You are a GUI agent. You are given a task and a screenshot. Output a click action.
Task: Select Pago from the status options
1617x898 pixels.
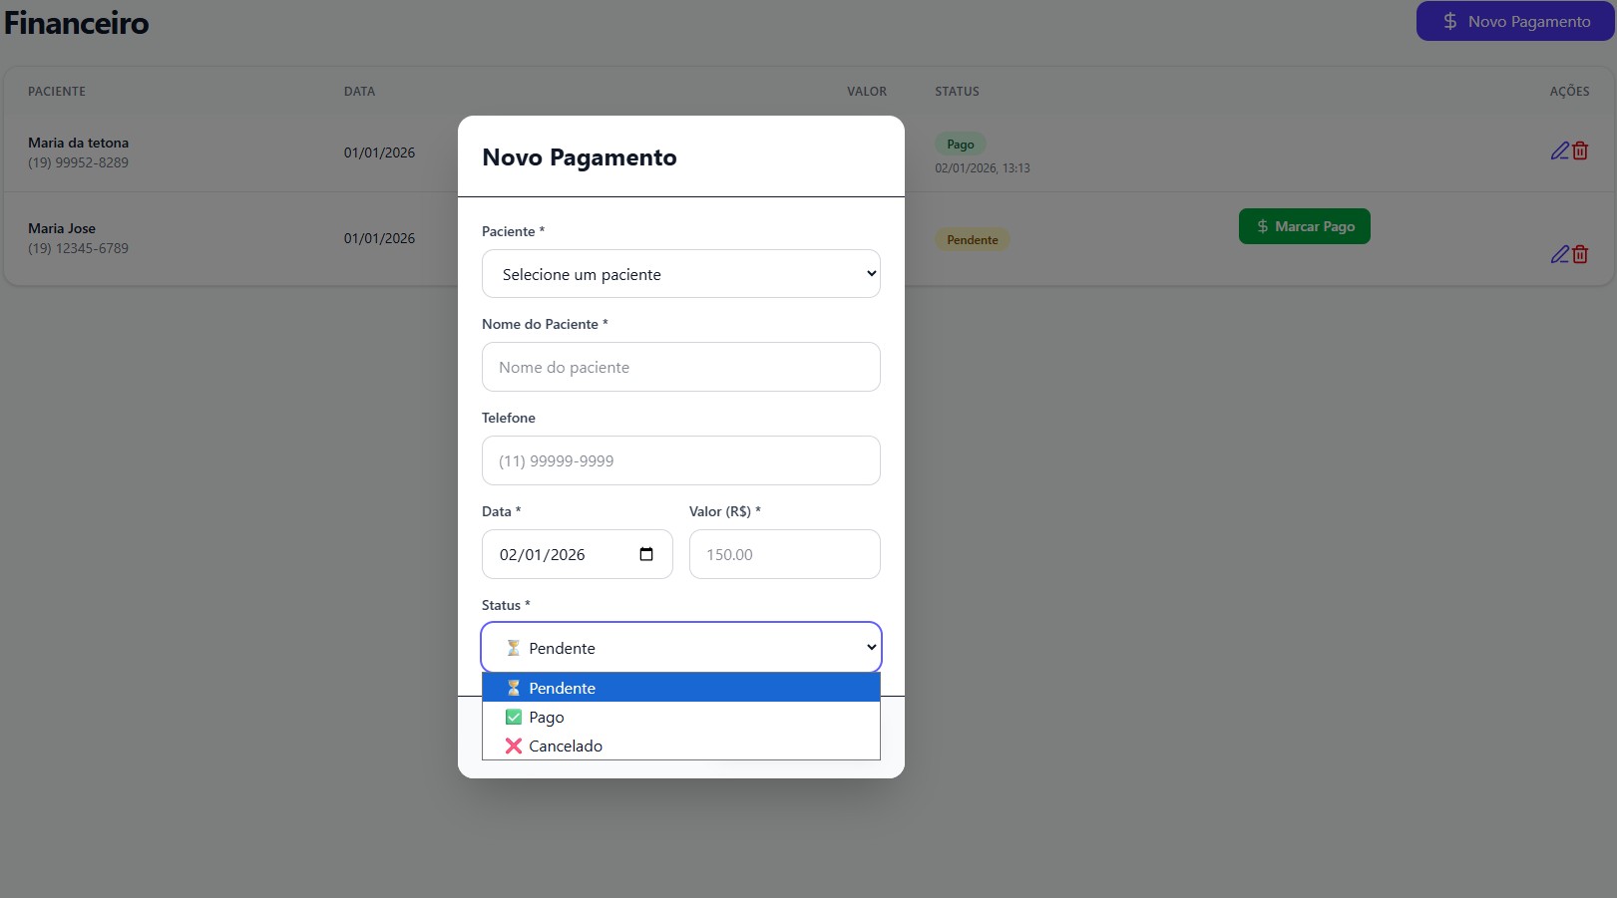[x=547, y=717]
